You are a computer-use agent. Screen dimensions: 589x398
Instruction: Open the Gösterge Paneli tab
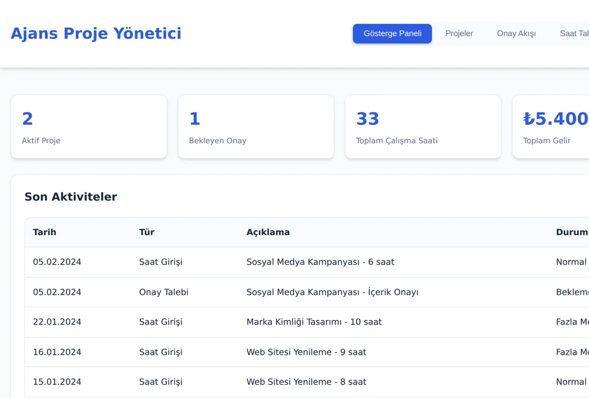pyautogui.click(x=392, y=33)
